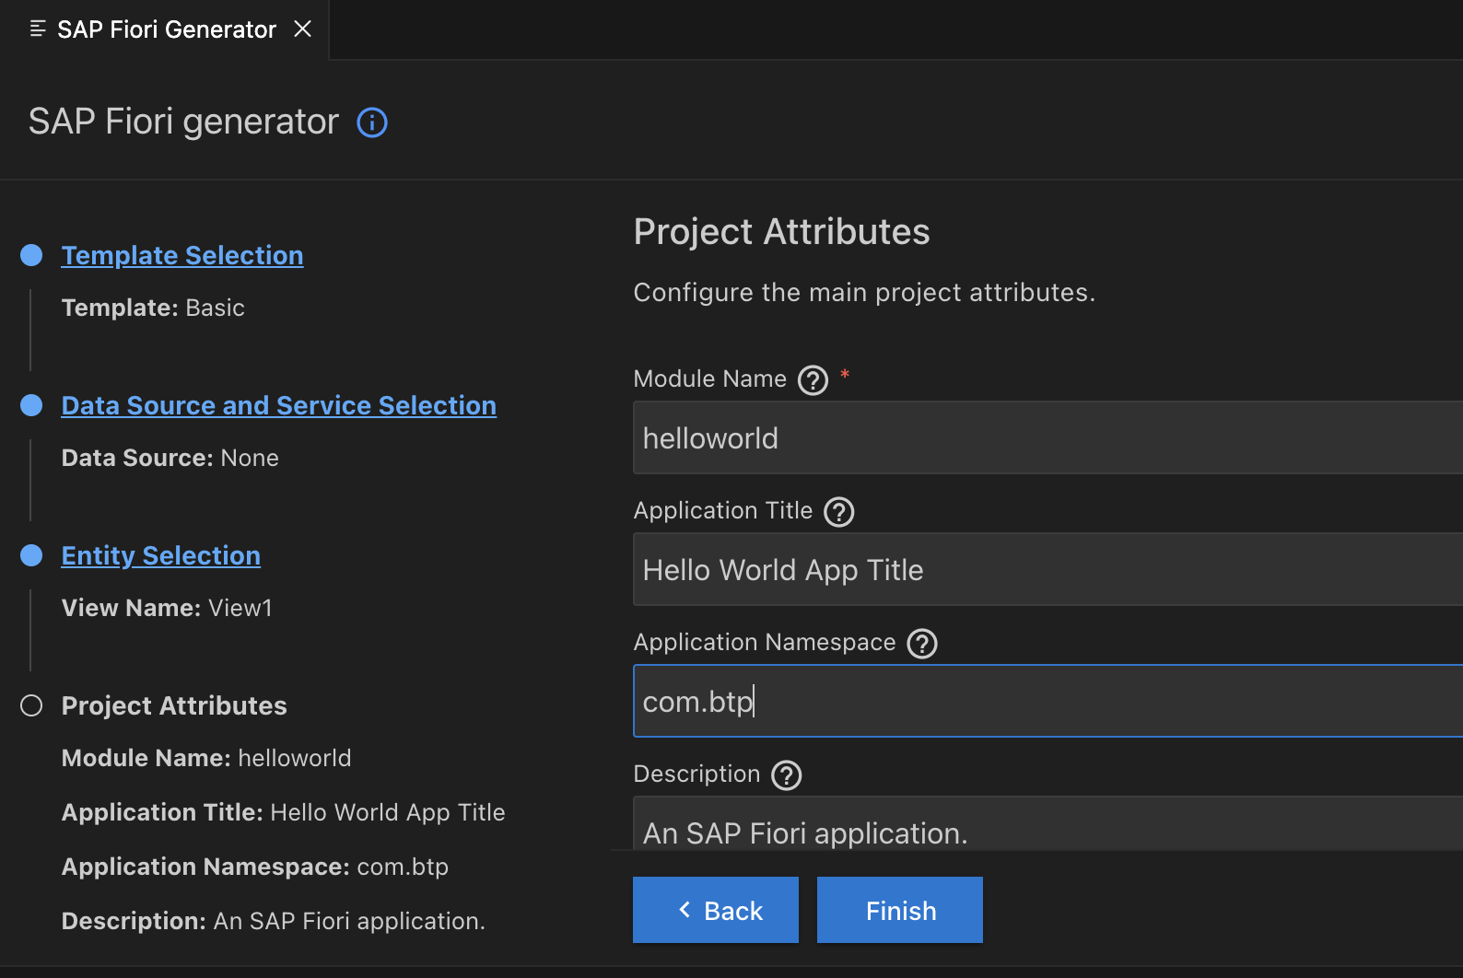Go to Data Source and Service Selection step
Viewport: 1463px width, 978px height.
pyautogui.click(x=278, y=405)
